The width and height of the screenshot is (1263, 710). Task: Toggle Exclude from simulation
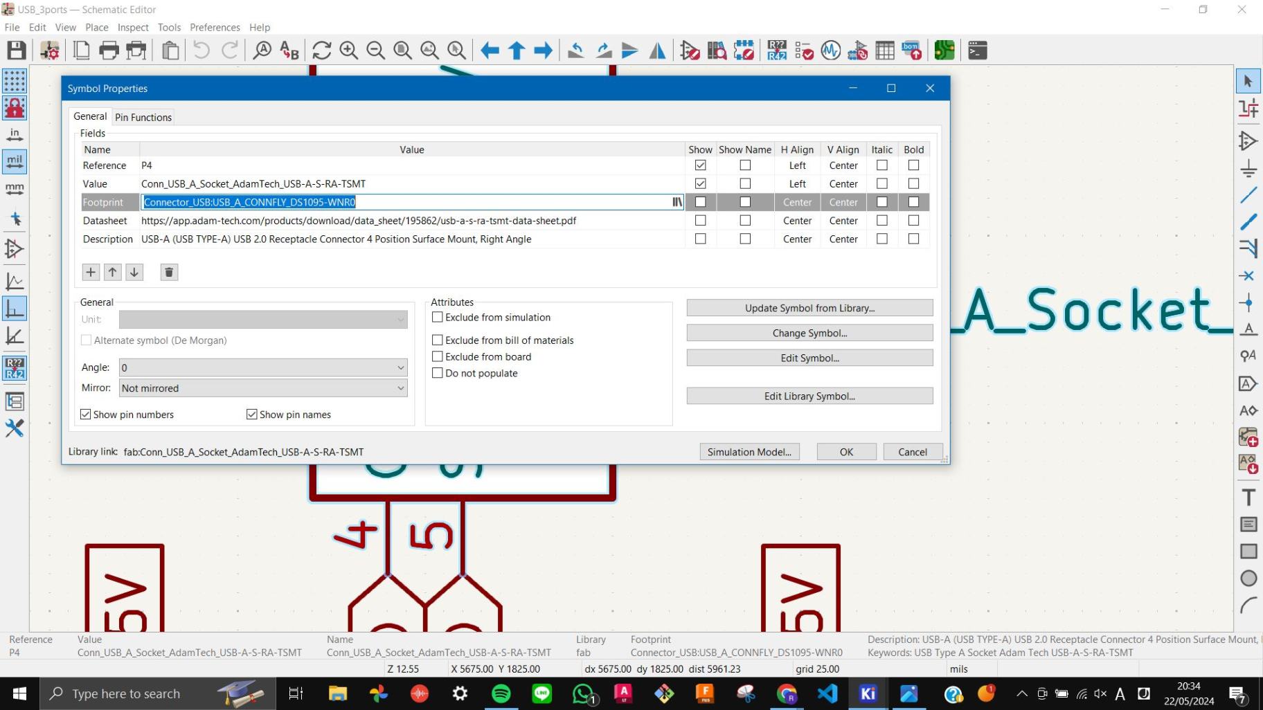pyautogui.click(x=491, y=317)
